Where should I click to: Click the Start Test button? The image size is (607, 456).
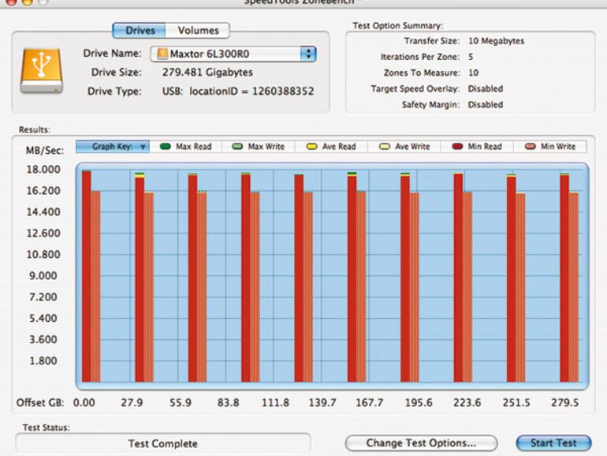click(553, 443)
